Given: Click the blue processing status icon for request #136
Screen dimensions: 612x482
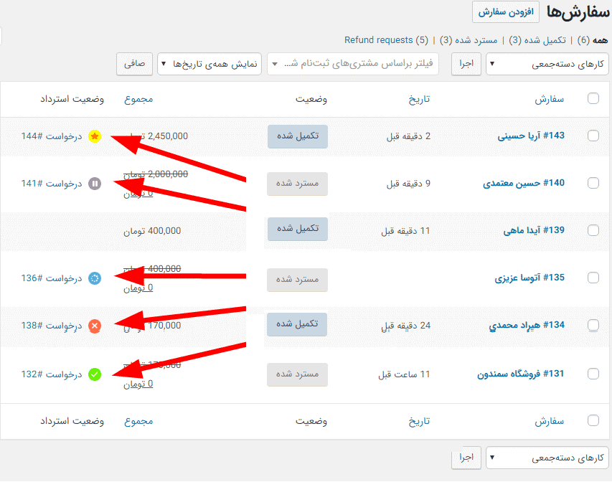Looking at the screenshot, I should tap(95, 278).
